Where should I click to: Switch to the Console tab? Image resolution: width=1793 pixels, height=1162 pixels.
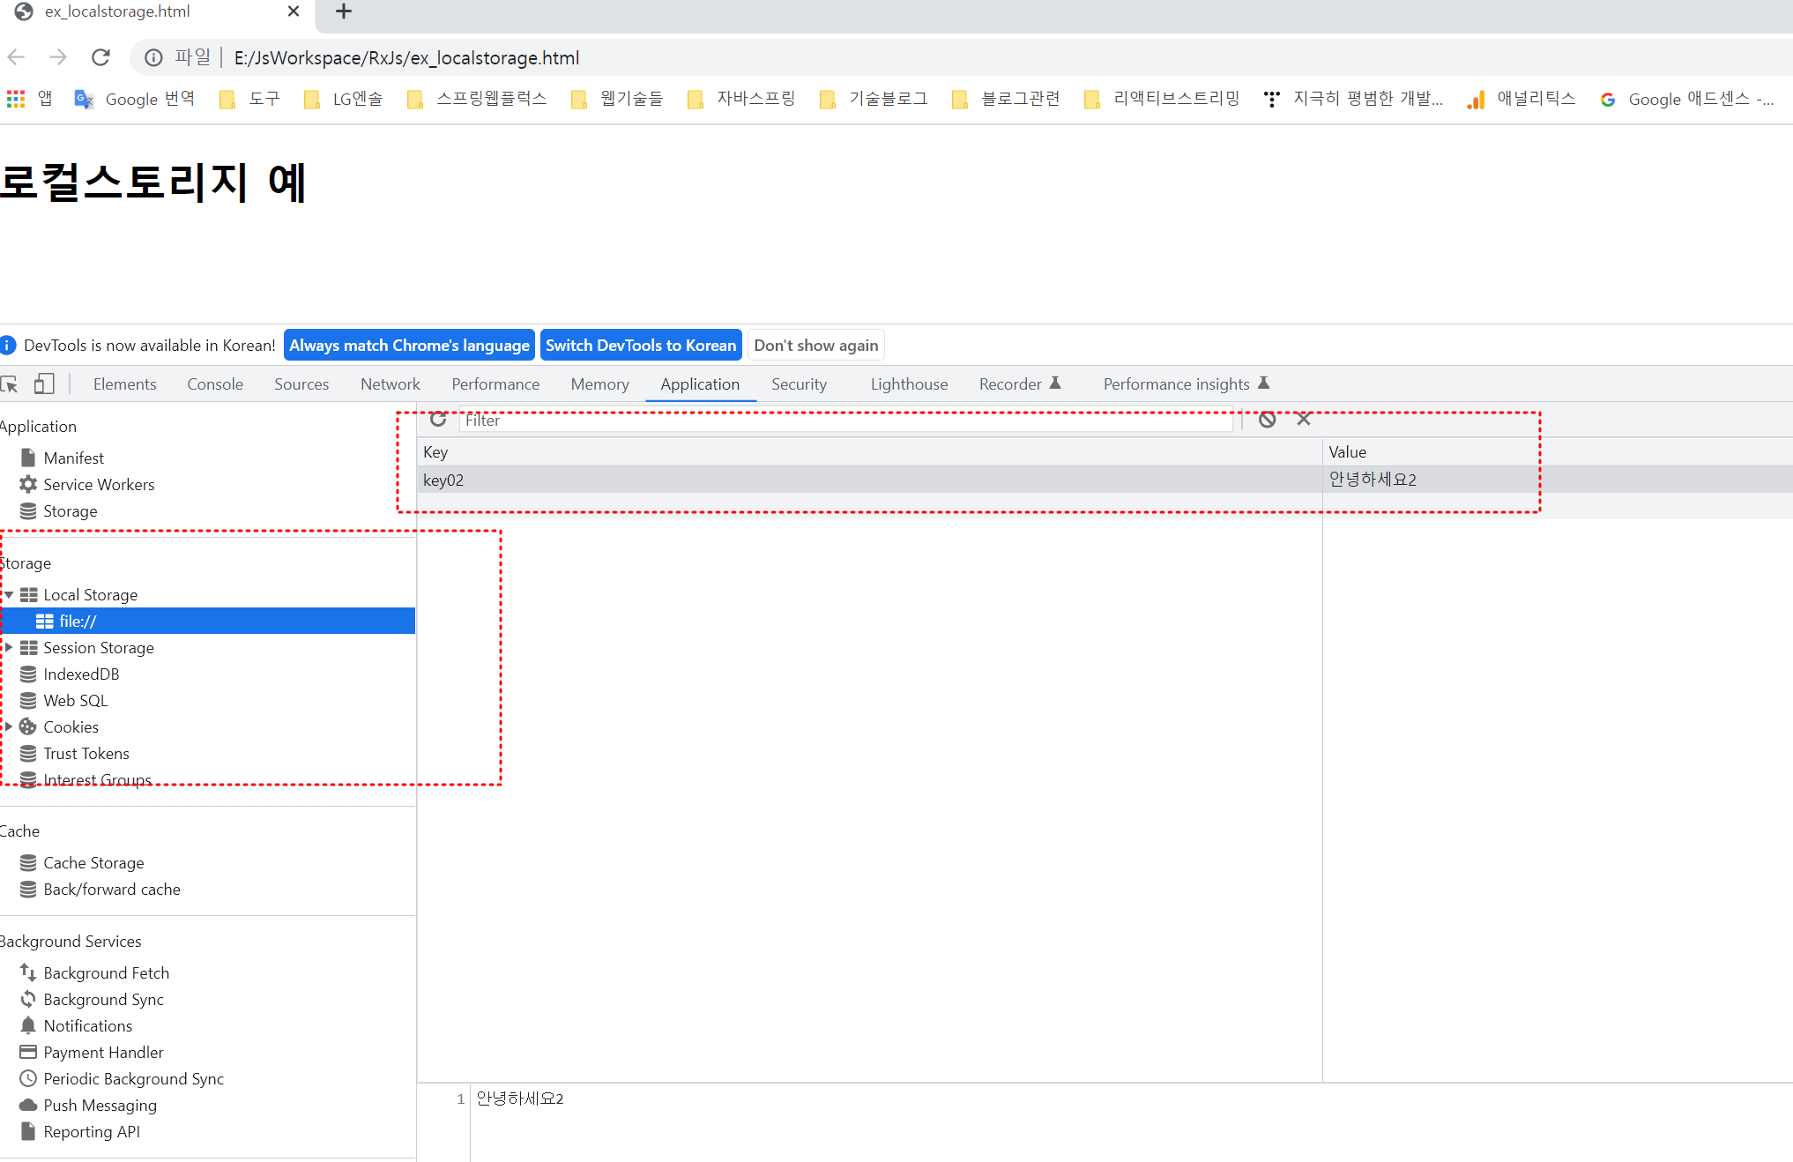click(214, 384)
